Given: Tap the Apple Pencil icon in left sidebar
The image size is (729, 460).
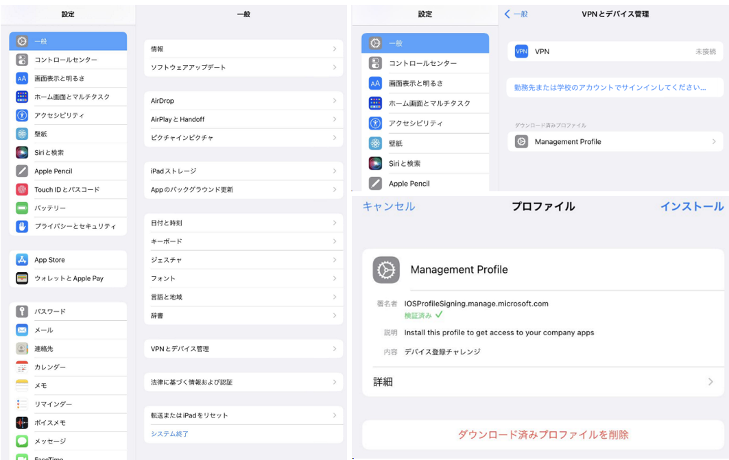Looking at the screenshot, I should point(22,171).
